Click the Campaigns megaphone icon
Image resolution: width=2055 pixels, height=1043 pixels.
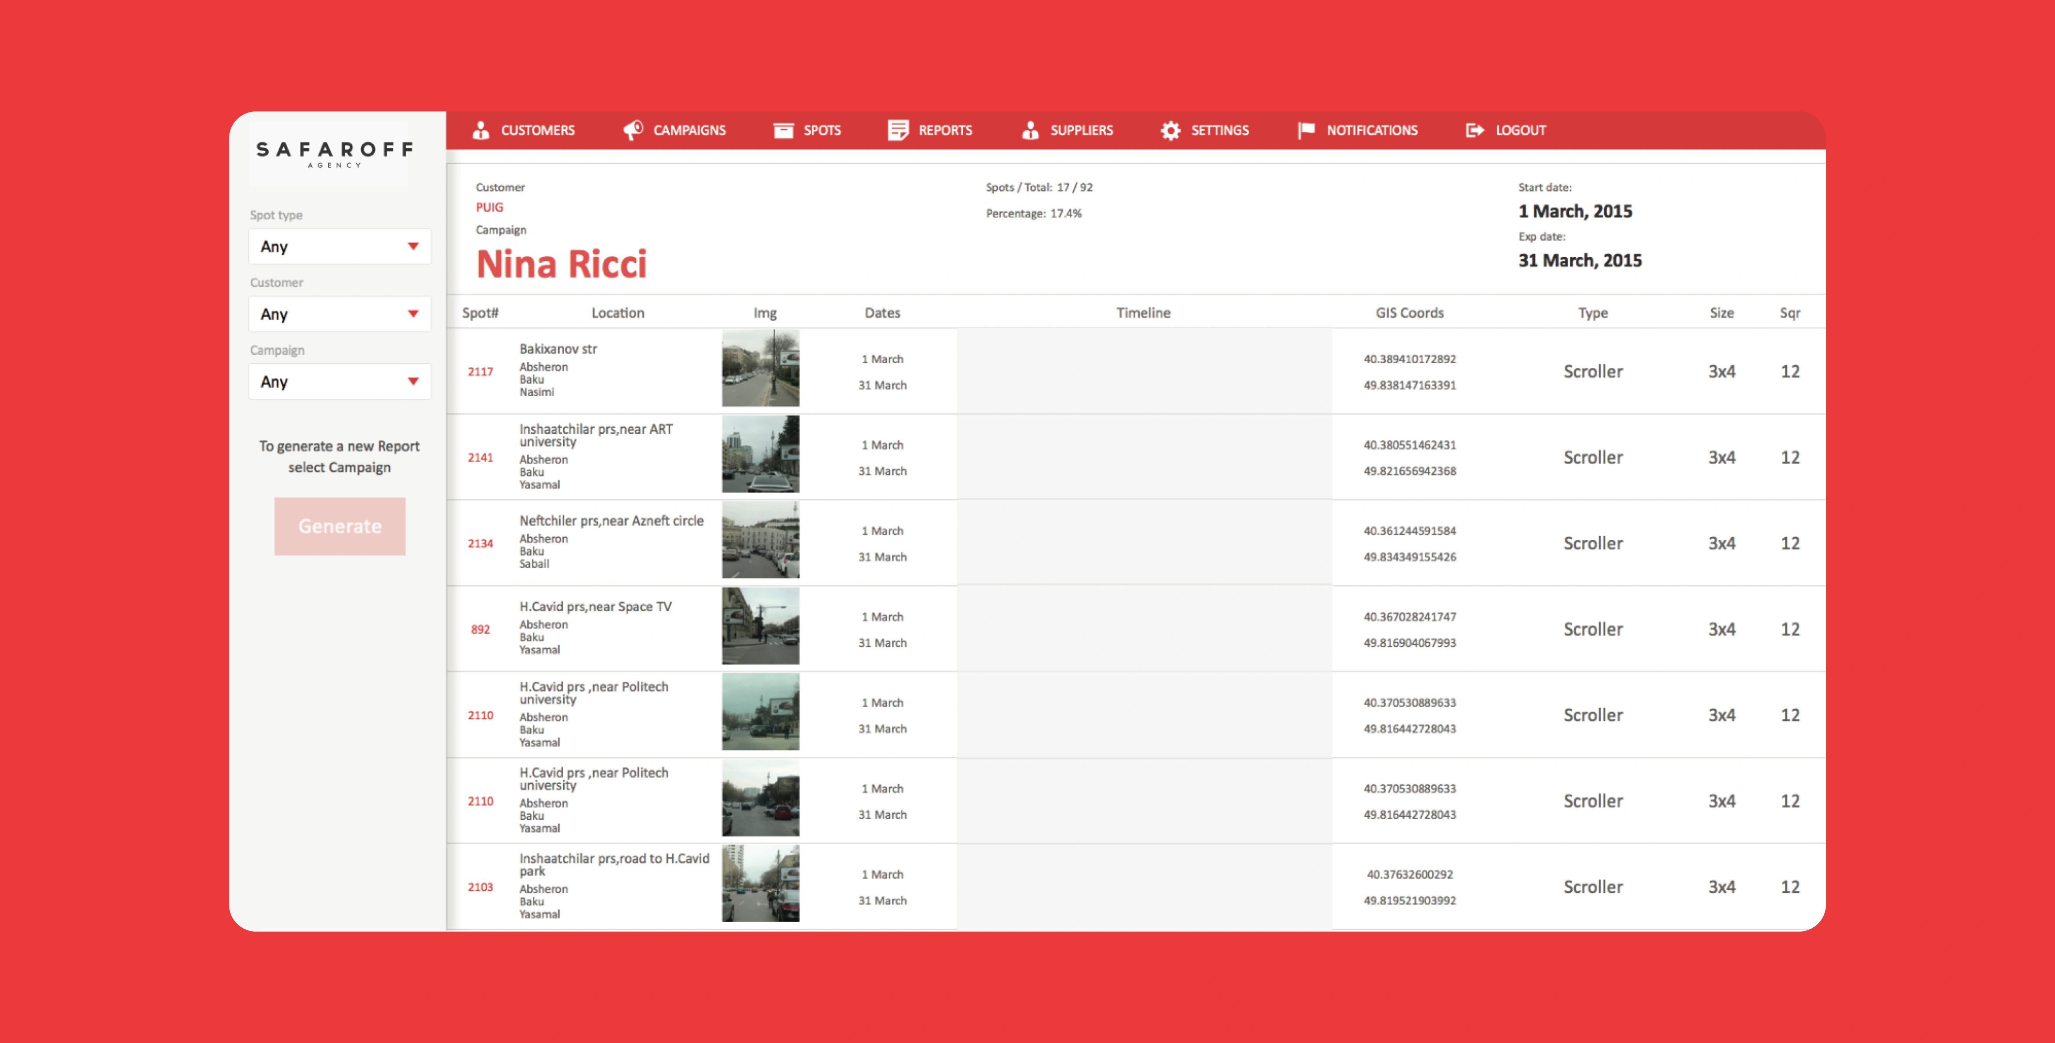633,130
